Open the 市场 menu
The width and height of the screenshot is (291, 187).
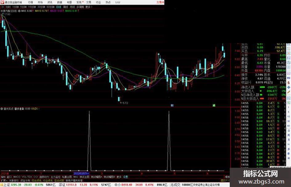[x=40, y=2]
